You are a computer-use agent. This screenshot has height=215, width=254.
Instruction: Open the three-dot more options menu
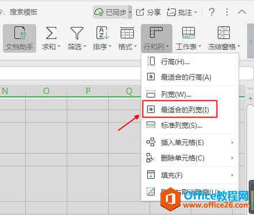tap(227, 12)
